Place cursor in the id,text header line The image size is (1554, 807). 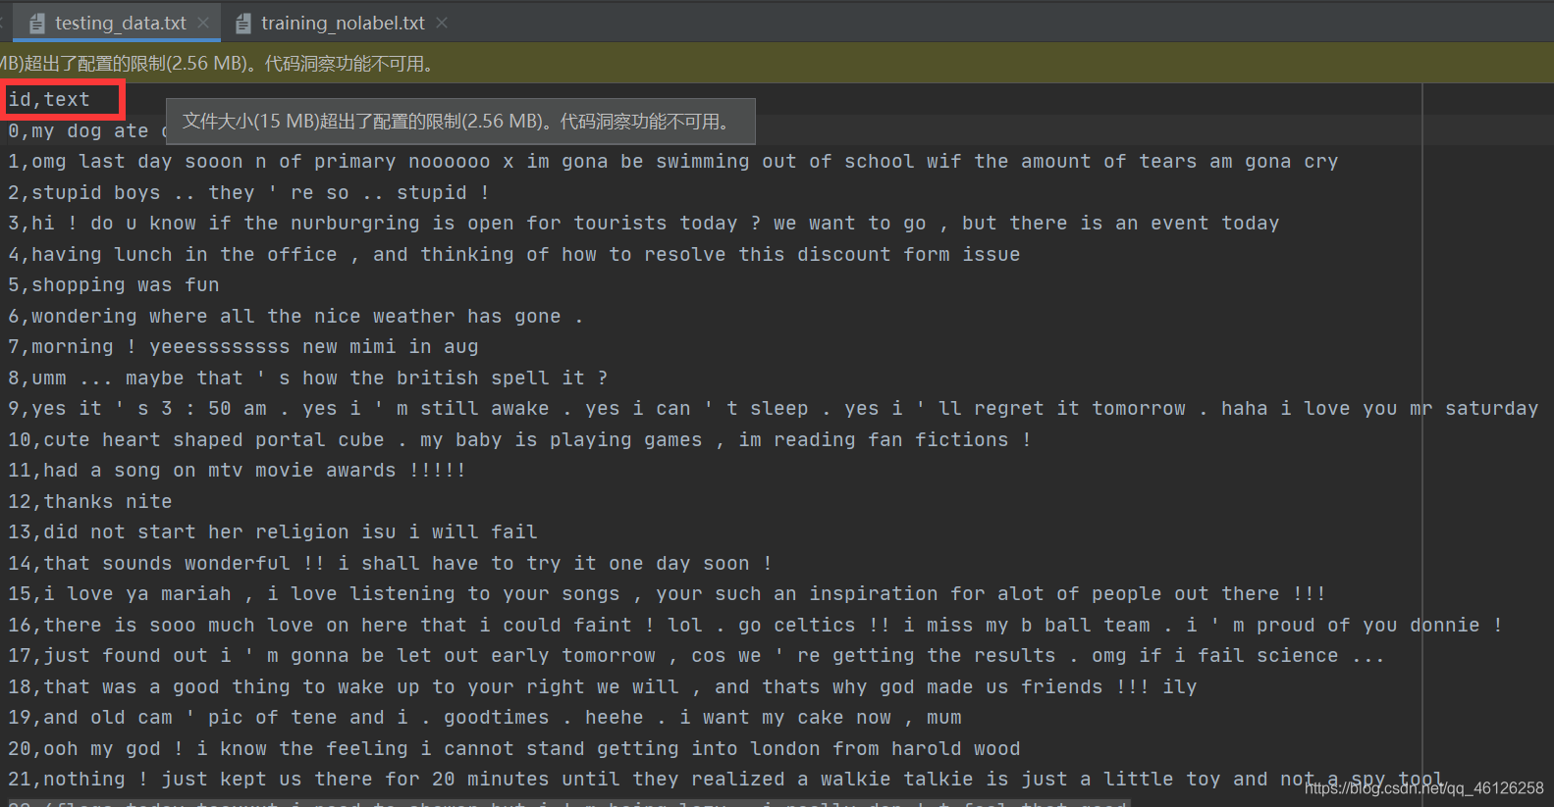click(49, 99)
